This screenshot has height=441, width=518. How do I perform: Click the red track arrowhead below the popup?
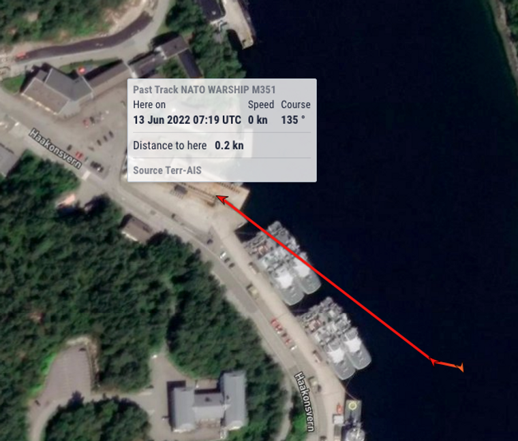(x=222, y=199)
